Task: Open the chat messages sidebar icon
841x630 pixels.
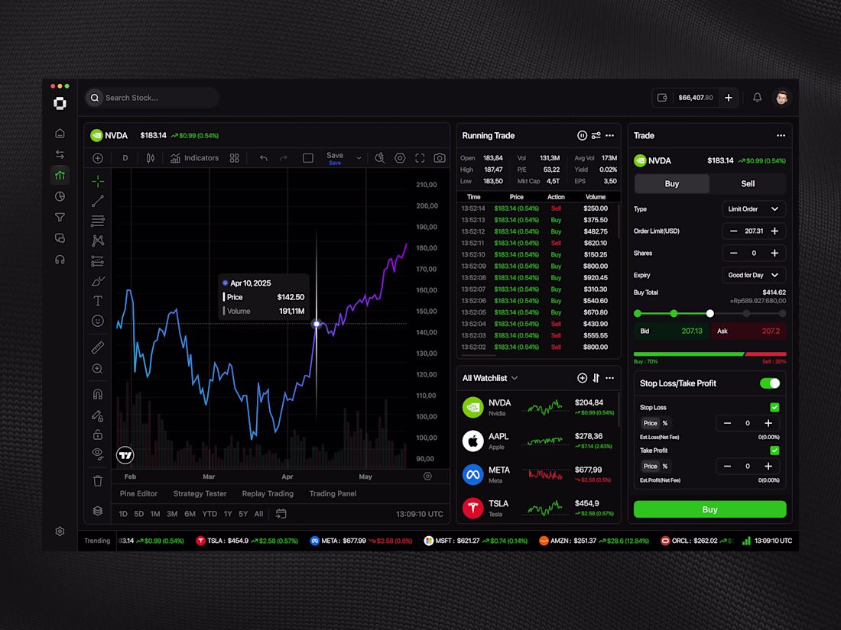Action: pos(60,238)
